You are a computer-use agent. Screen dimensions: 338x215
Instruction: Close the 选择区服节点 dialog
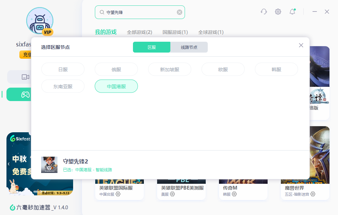[x=301, y=45]
